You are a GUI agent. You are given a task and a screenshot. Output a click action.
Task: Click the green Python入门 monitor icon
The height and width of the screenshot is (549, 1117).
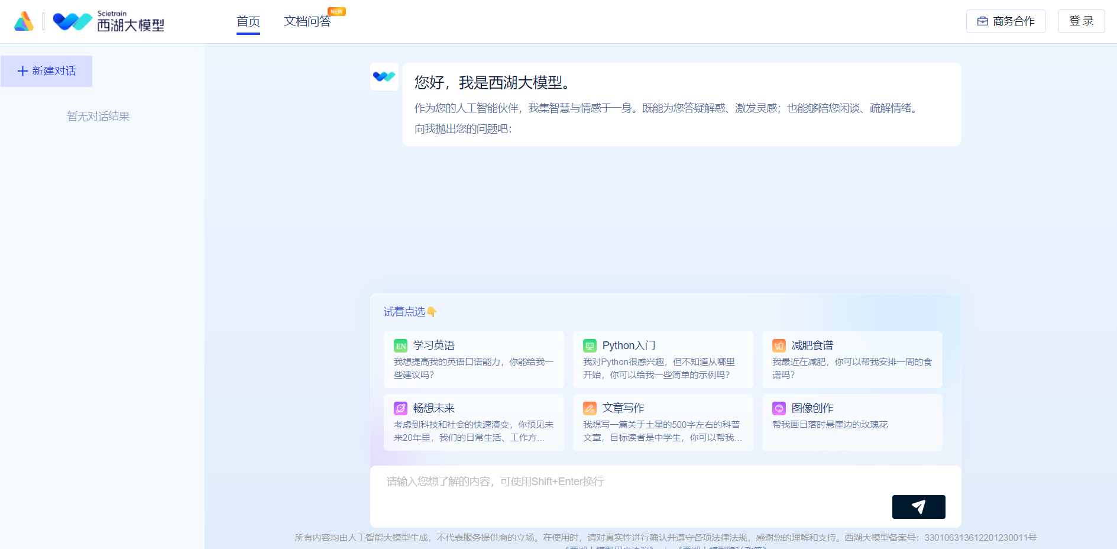(590, 345)
